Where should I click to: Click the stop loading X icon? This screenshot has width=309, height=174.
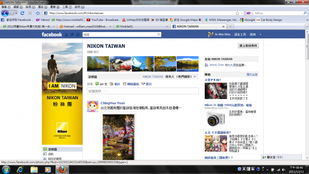[x=30, y=13]
